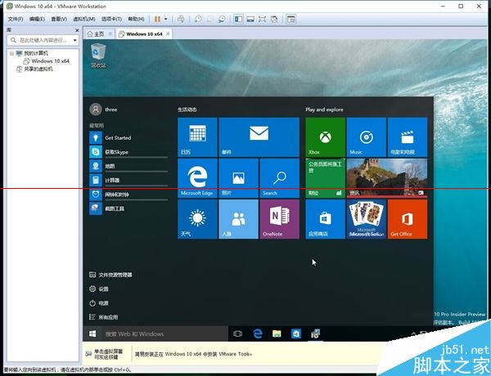Launch the OneNote tile

click(279, 219)
